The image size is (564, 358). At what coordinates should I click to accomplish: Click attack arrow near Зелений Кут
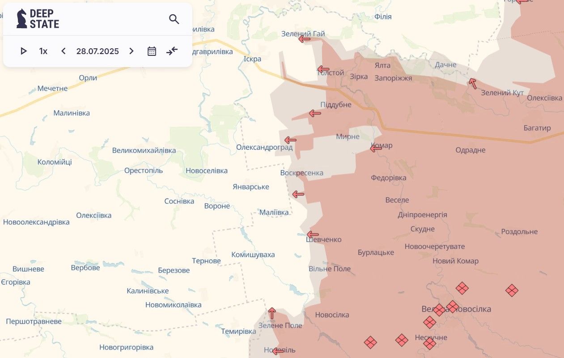tap(473, 83)
